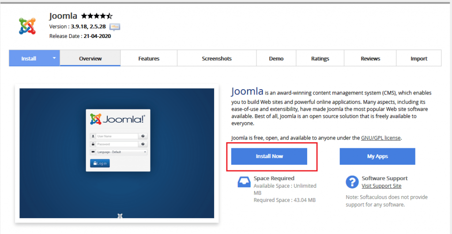Click the Password field in screenshot

point(117,144)
